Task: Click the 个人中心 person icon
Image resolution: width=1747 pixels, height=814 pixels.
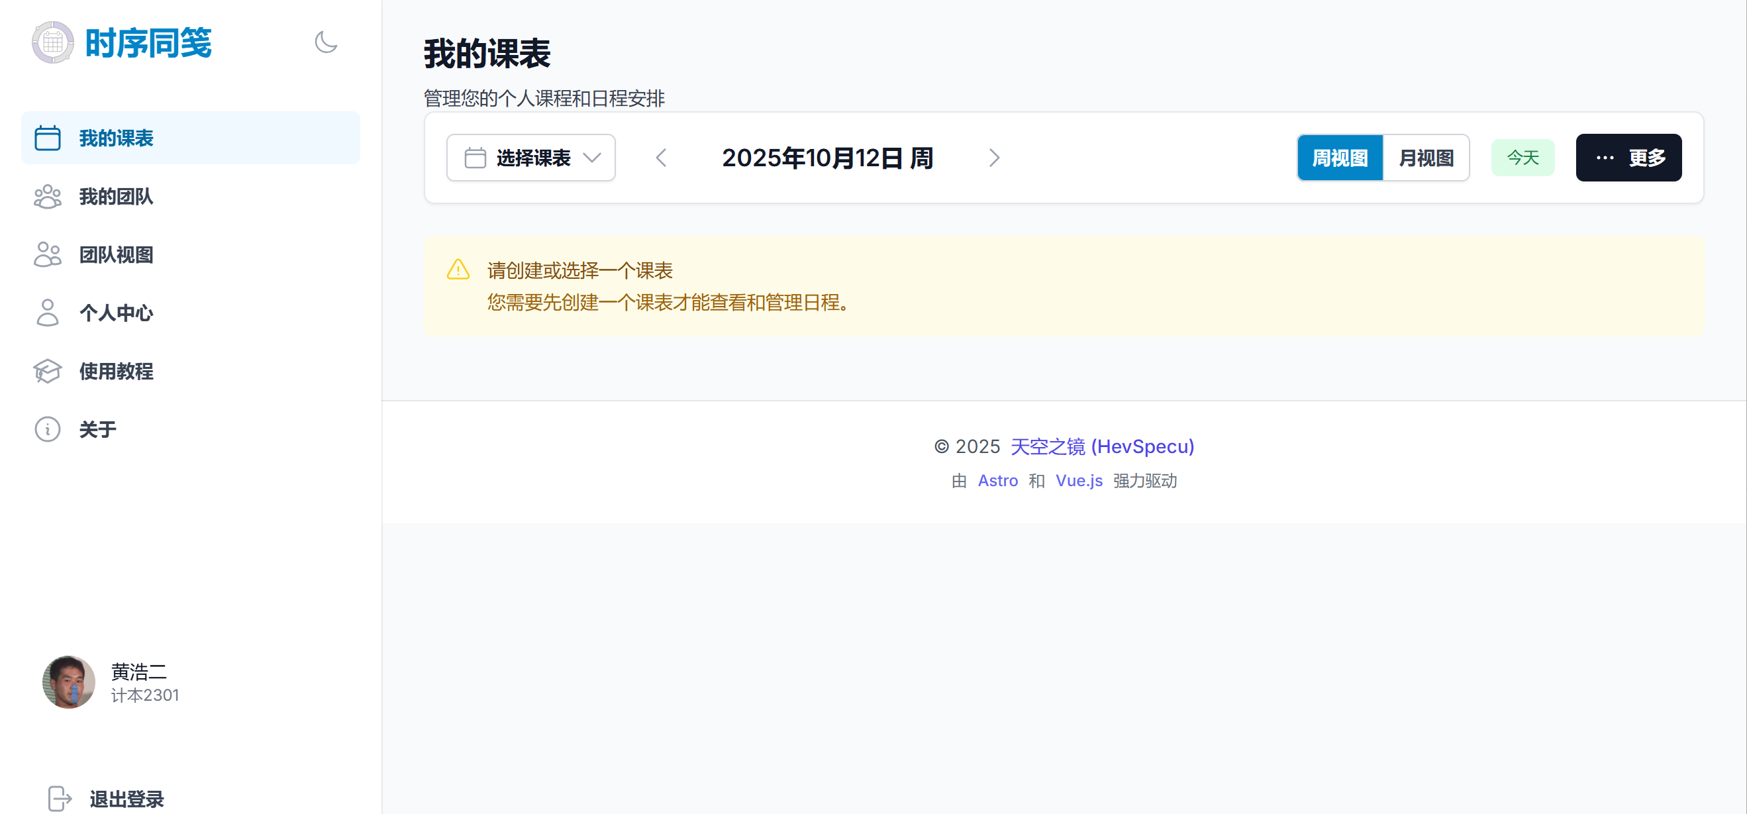Action: click(x=48, y=313)
